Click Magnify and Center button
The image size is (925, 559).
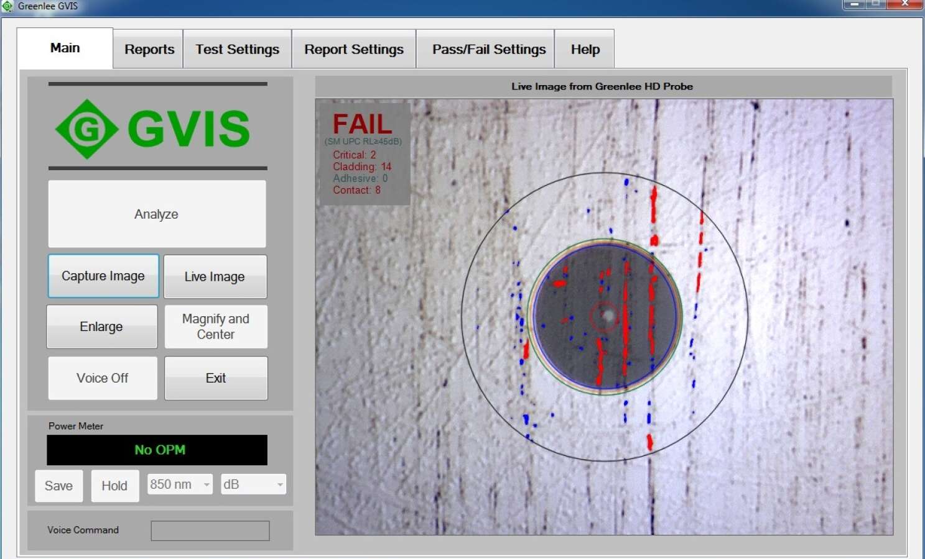point(216,327)
